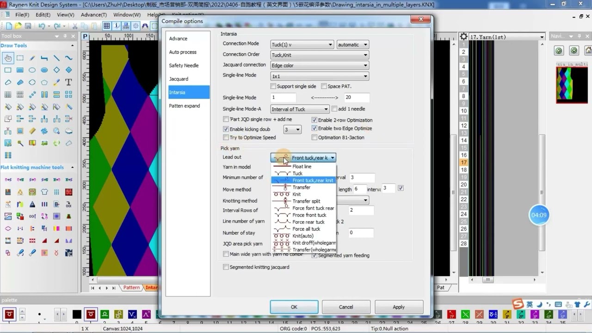Select the T-shirt garment machine tool
The width and height of the screenshot is (592, 333).
tap(44, 192)
